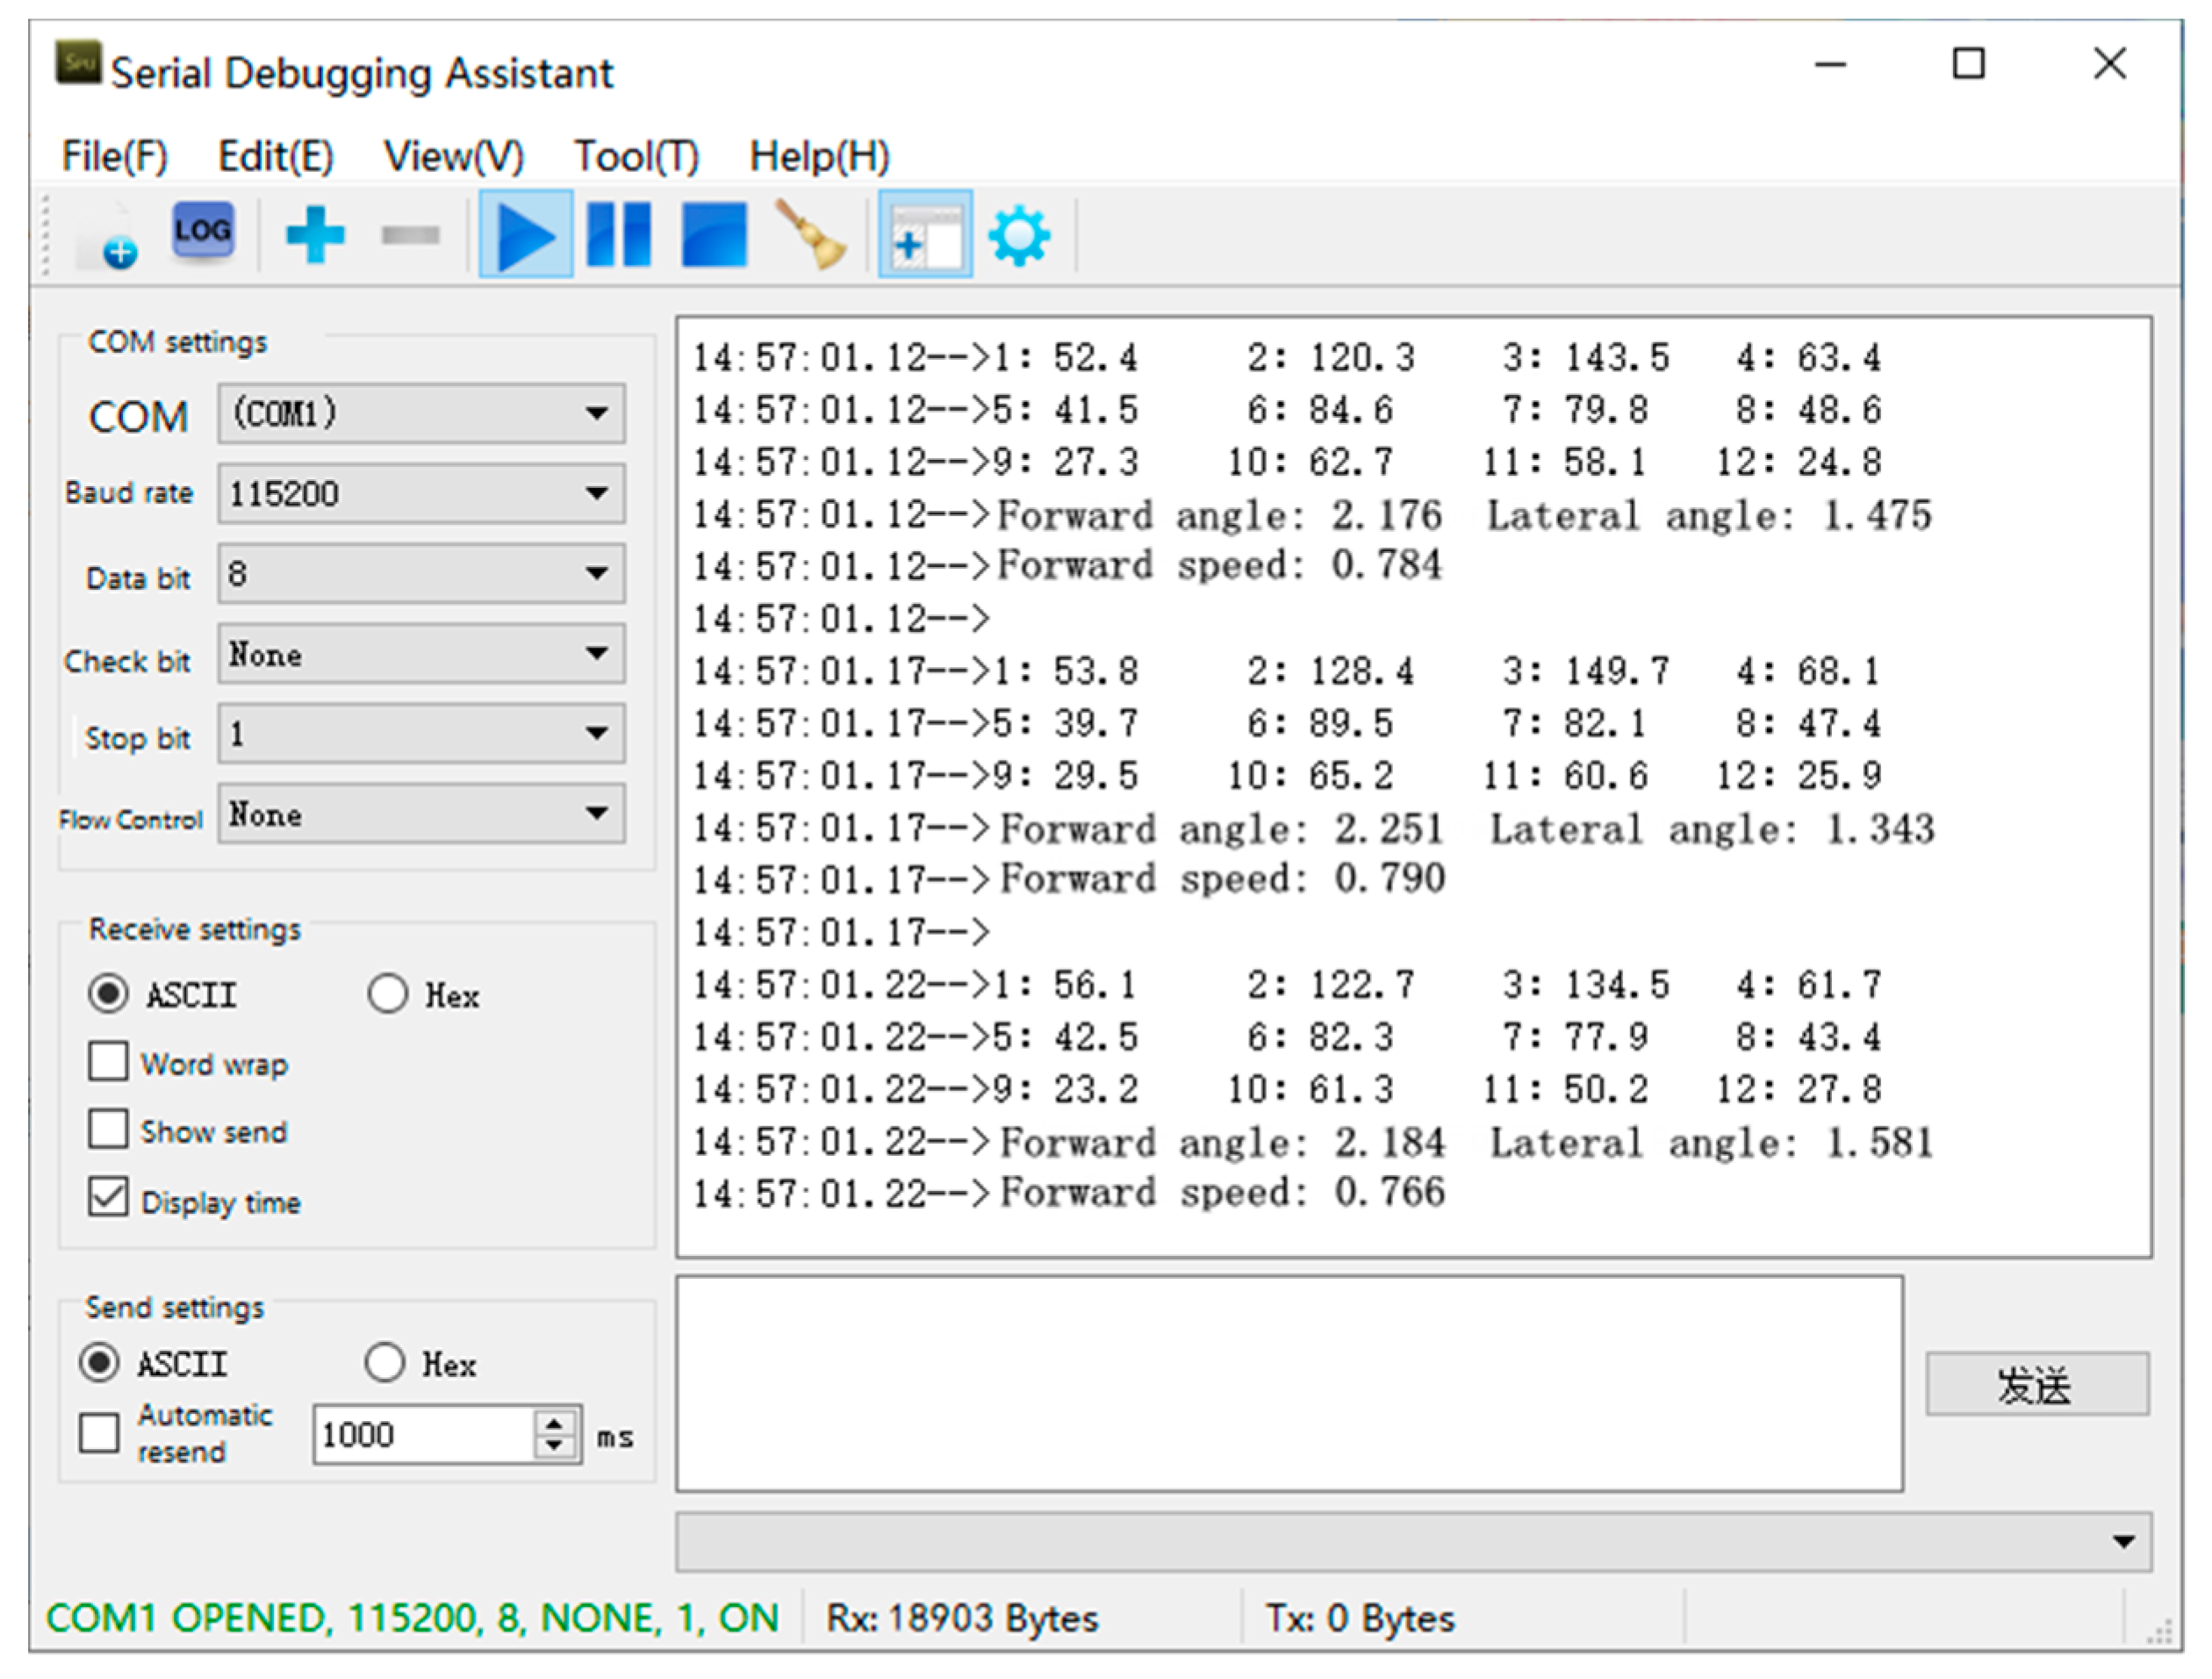Screen dimensions: 2212x1679
Task: Click the 发送 send button
Action: click(2037, 1384)
